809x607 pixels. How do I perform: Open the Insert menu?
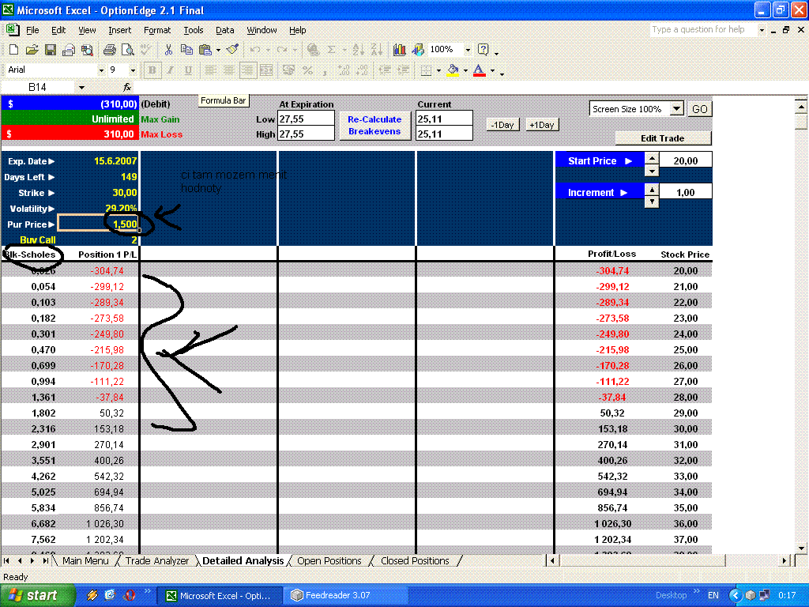[120, 31]
